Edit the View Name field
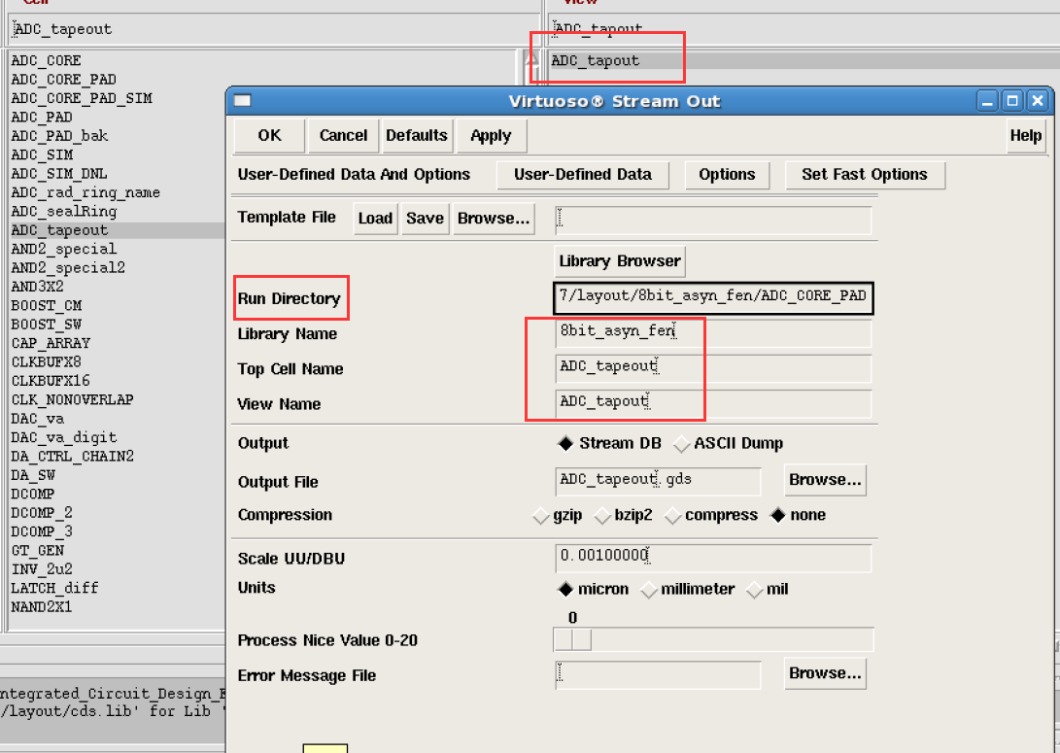This screenshot has width=1060, height=753. [713, 403]
